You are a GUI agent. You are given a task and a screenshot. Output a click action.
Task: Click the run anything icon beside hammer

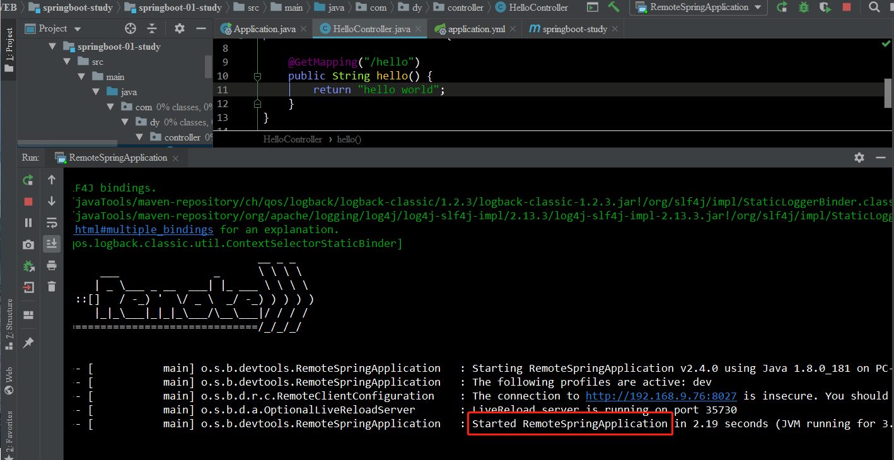(592, 8)
